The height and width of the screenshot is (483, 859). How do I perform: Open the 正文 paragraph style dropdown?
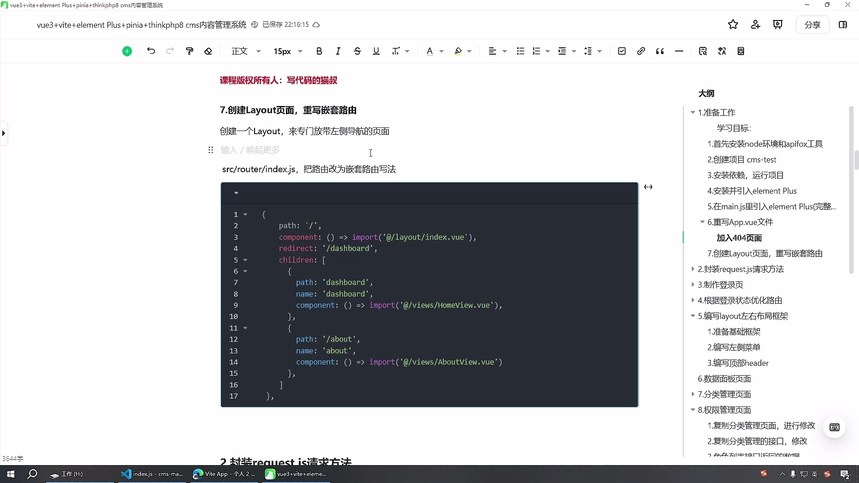coord(246,51)
